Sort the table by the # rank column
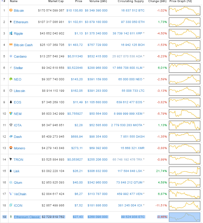Screen dimensions: 203x223 pos(4,2)
